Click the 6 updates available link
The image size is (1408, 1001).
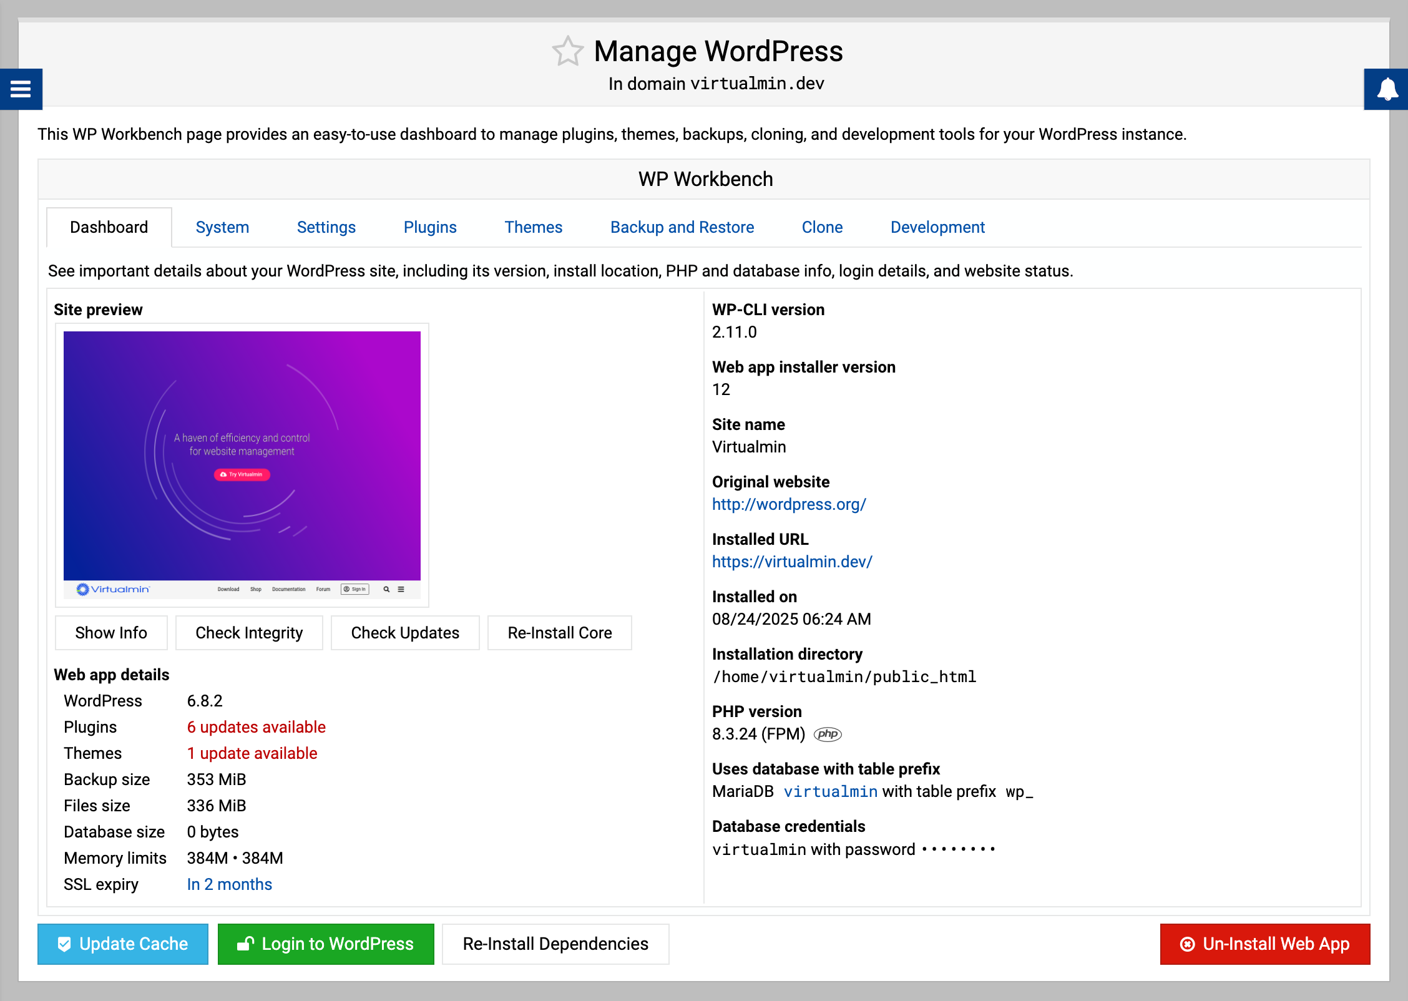click(x=257, y=727)
